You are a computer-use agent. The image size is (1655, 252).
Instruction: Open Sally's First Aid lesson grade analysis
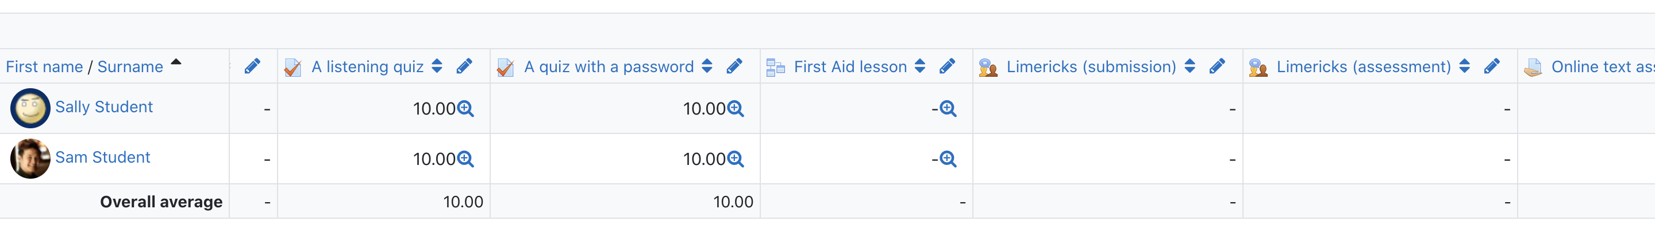click(x=948, y=109)
